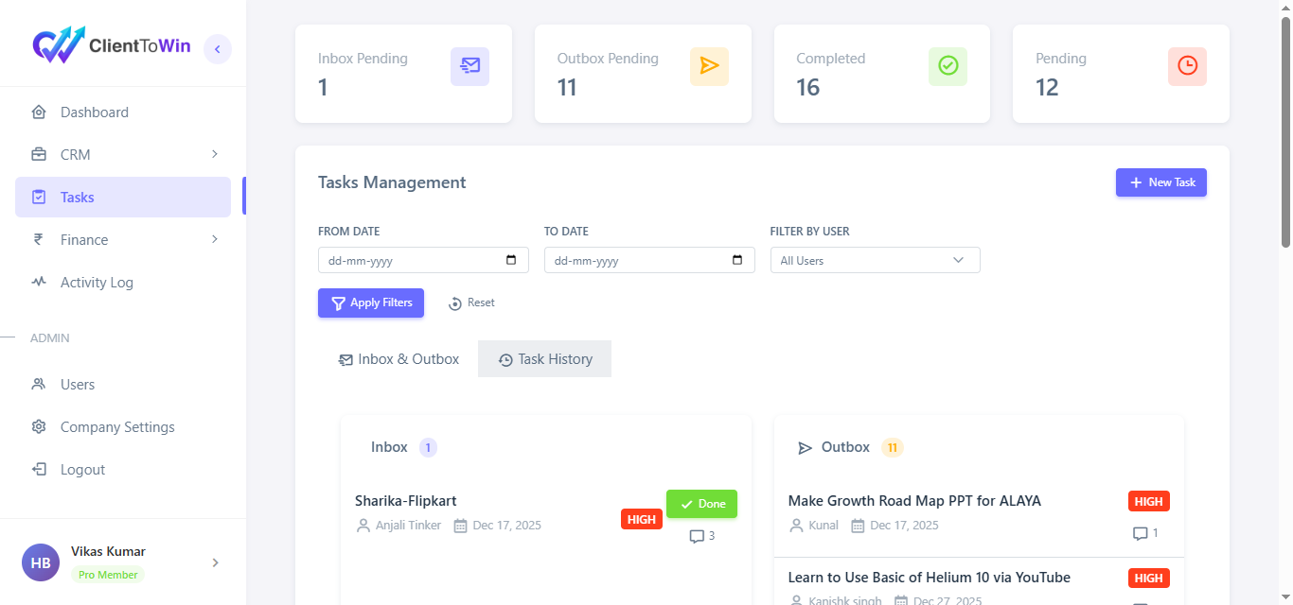1293x605 pixels.
Task: Select the Inbox & Outbox tab
Action: 398,358
